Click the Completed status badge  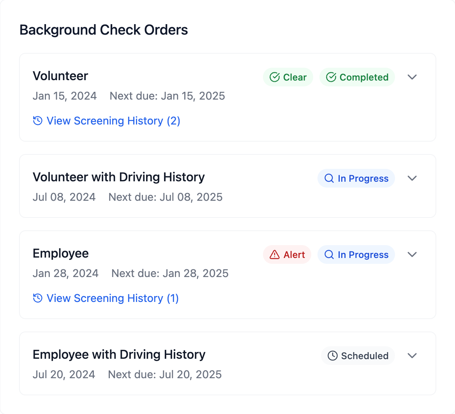357,77
